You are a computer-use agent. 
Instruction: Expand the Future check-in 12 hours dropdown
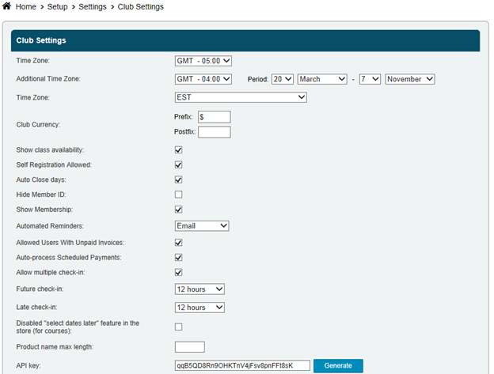pos(199,289)
